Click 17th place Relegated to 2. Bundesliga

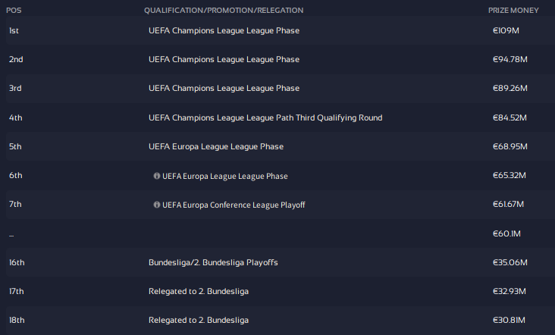click(199, 291)
